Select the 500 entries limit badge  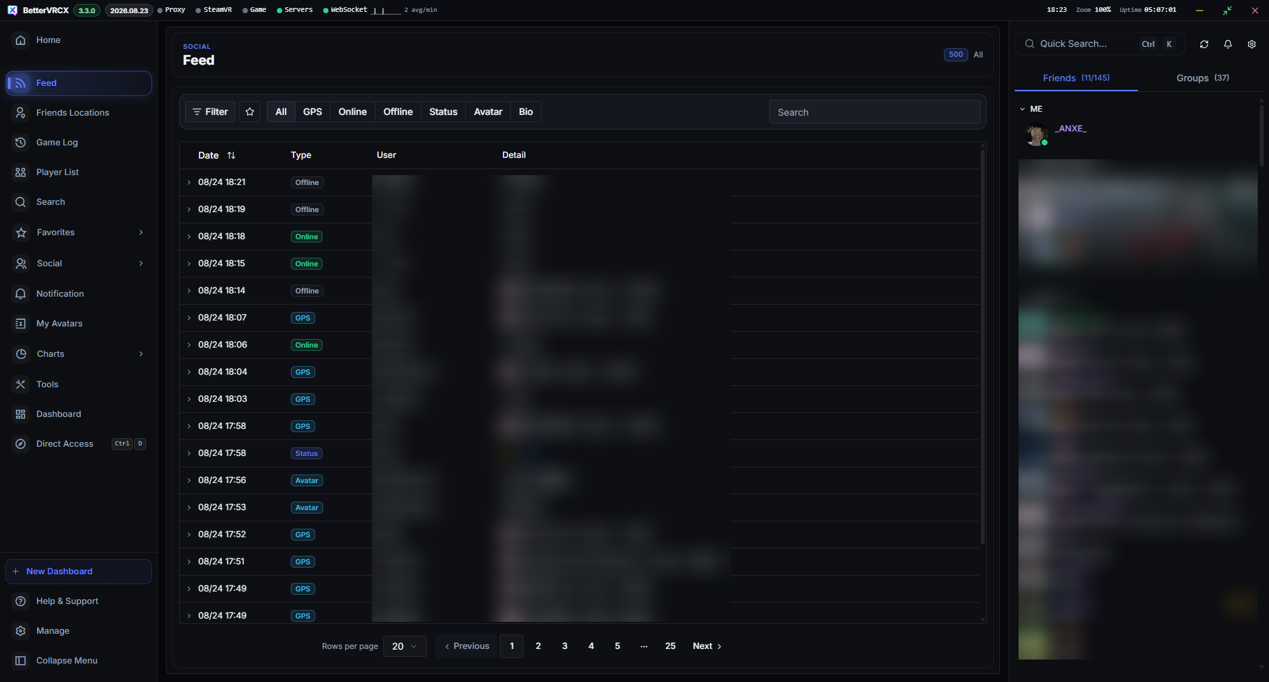956,55
